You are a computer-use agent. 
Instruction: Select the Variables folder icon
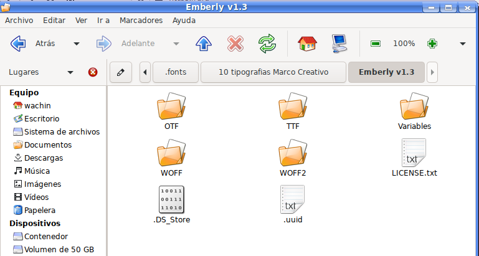click(414, 106)
